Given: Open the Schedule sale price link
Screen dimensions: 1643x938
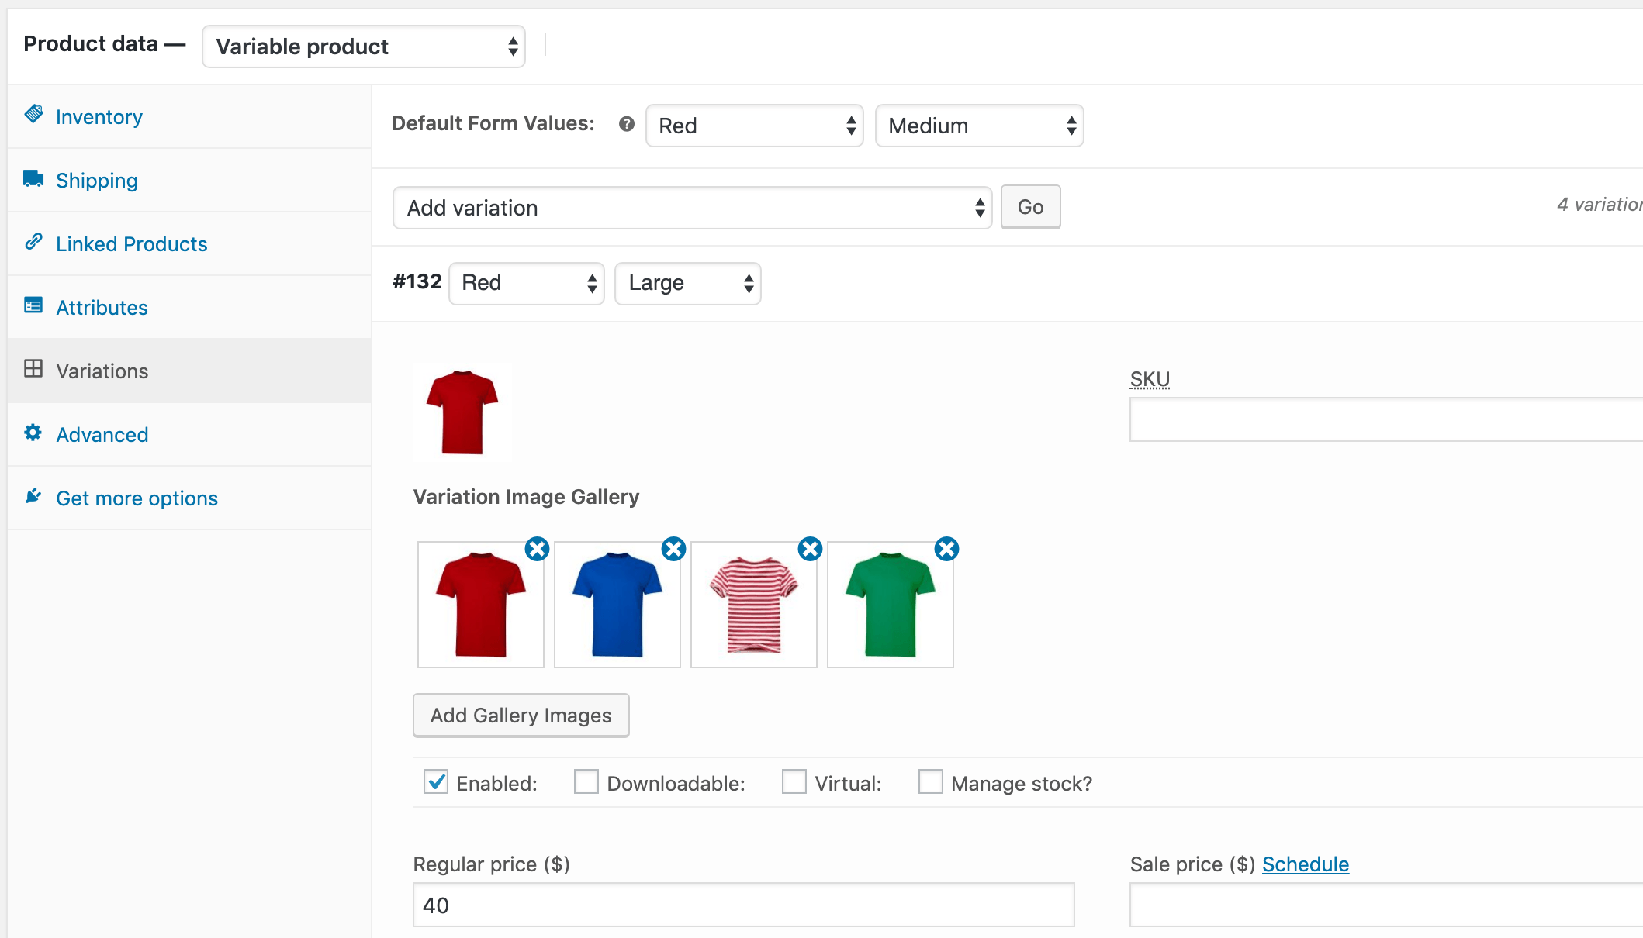Looking at the screenshot, I should tap(1306, 864).
